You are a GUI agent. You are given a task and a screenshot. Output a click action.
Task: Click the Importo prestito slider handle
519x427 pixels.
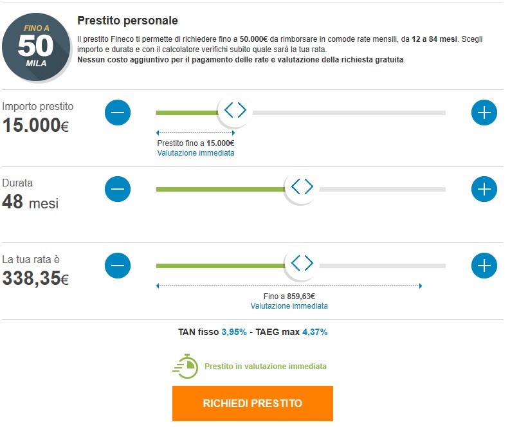coord(235,111)
